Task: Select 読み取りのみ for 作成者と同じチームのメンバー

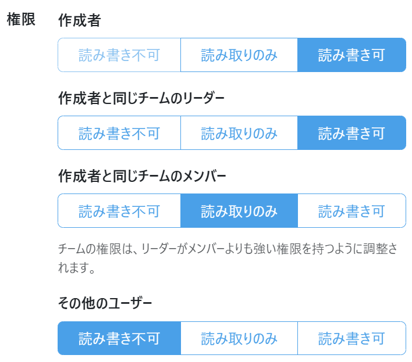Action: click(x=239, y=211)
